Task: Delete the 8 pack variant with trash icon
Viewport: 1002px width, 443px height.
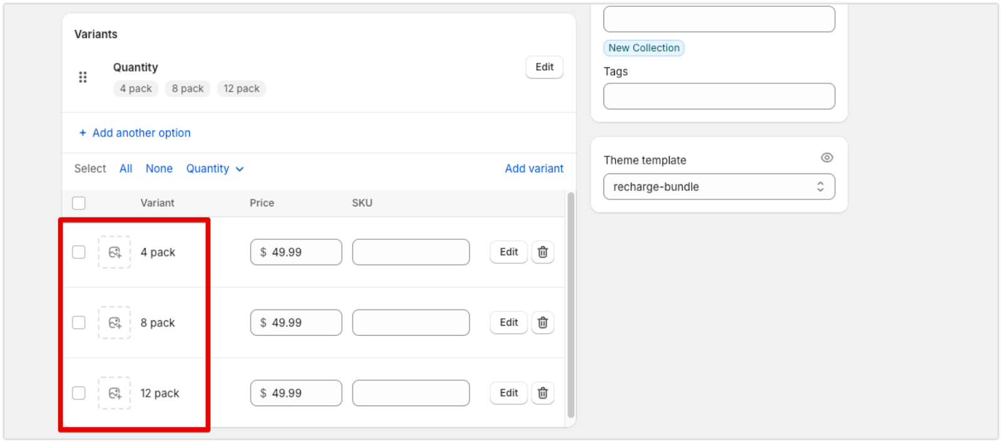Action: (542, 323)
